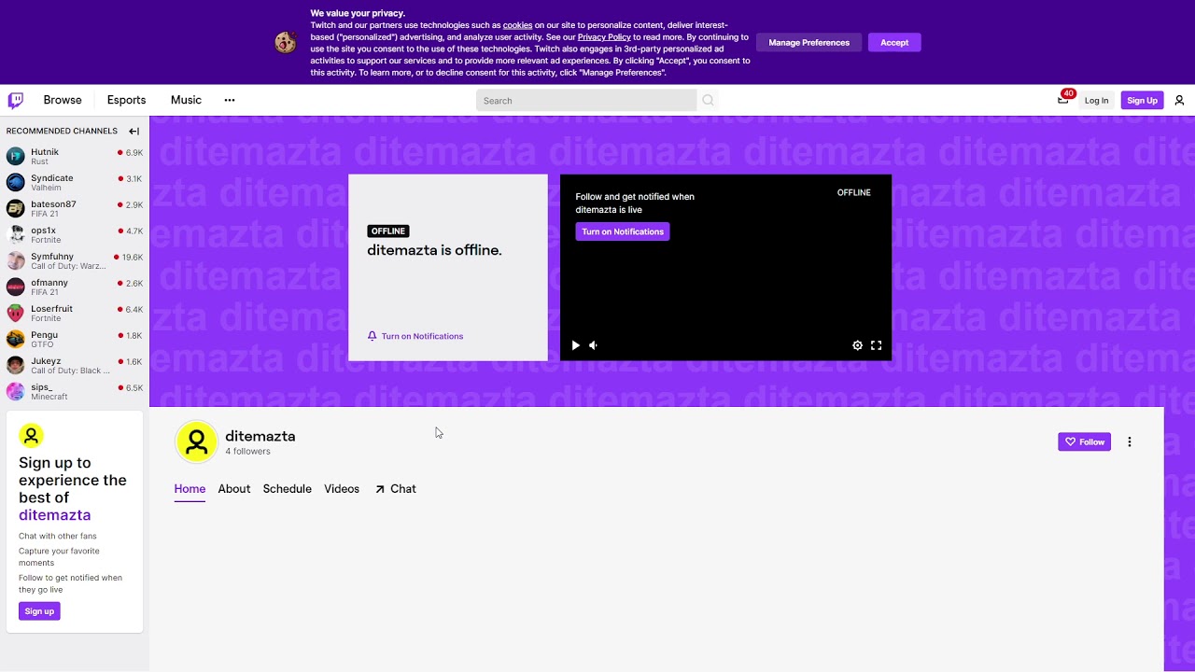Click Hutnik's 6.9K viewer count
Screen dimensions: 1195x672
point(134,152)
